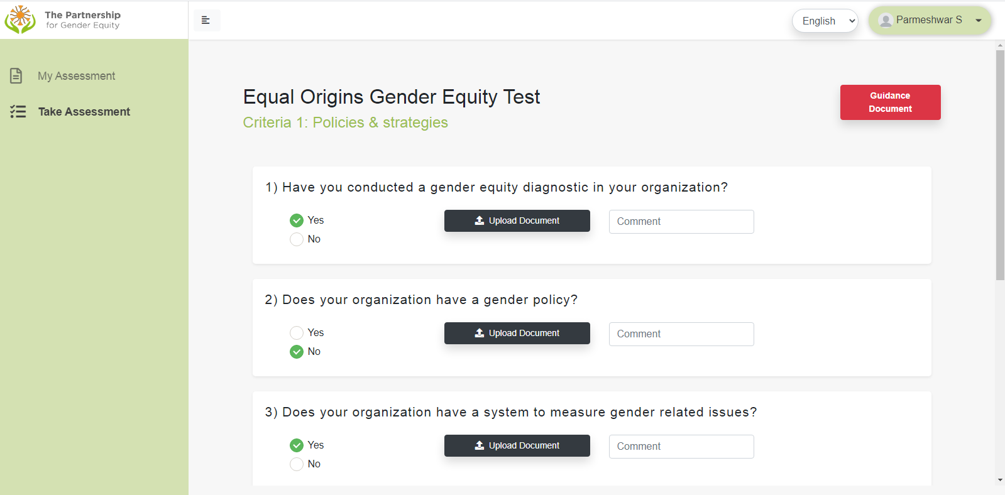This screenshot has height=495, width=1005.
Task: Click the user avatar icon beside Parmeshwar S
Action: 886,20
